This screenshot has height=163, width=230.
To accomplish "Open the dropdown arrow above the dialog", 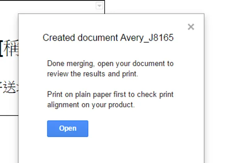I will click(x=99, y=6).
